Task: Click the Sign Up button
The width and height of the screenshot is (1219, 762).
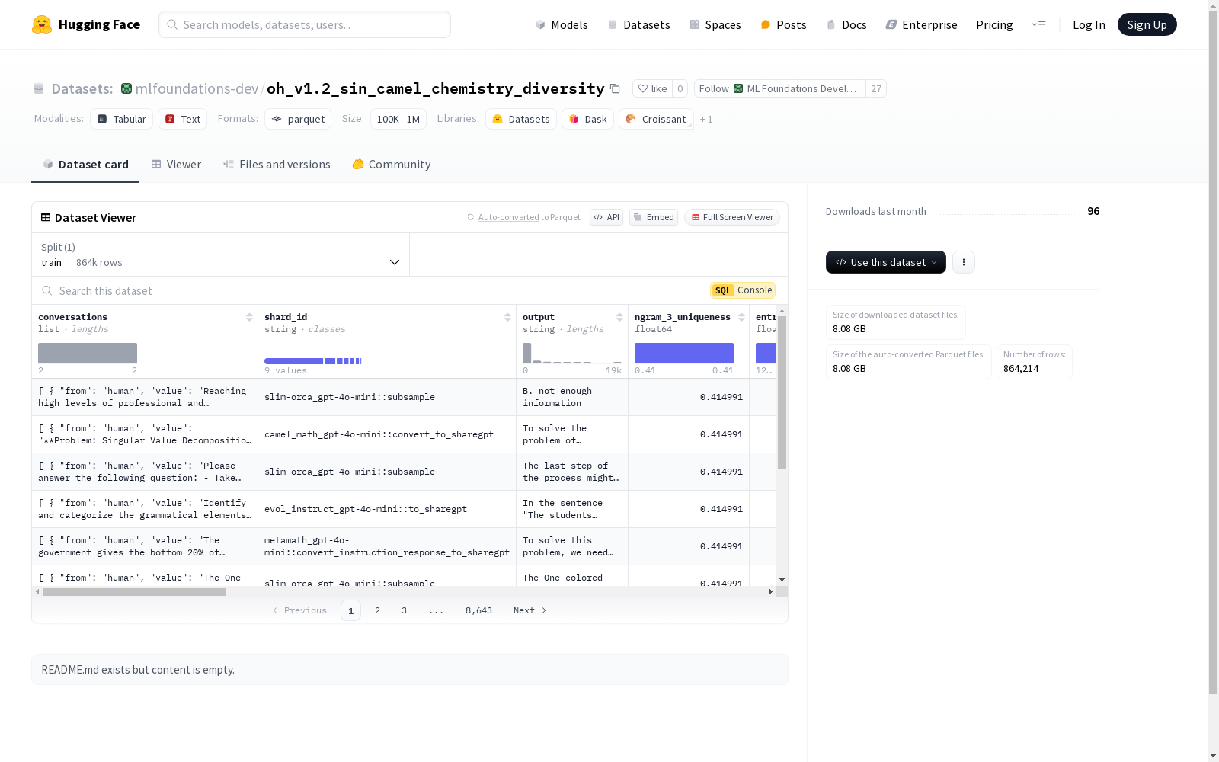Action: click(x=1147, y=24)
